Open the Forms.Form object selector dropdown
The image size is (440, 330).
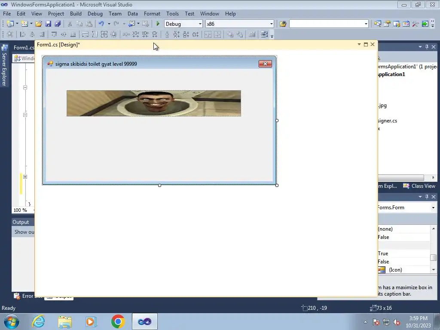coord(433,208)
